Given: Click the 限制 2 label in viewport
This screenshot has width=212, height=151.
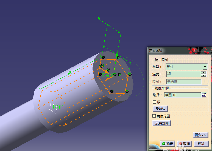Looking at the screenshot, I should pyautogui.click(x=107, y=75).
